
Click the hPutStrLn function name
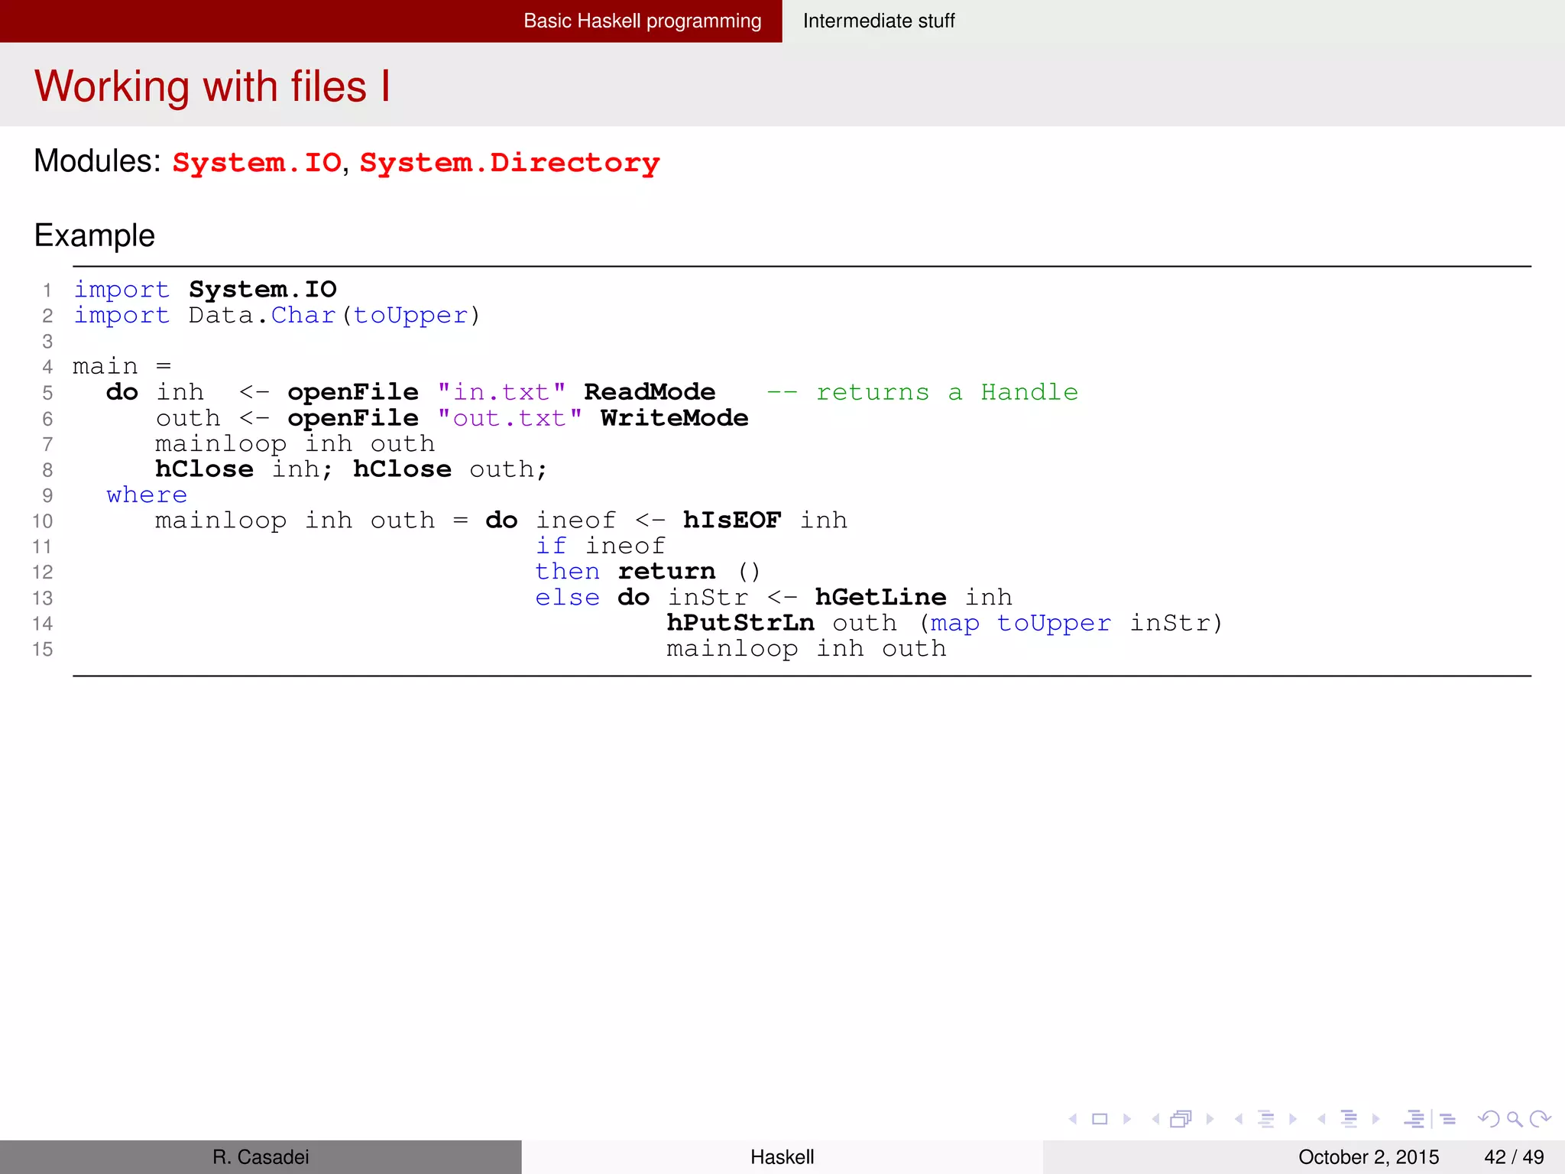pos(740,623)
